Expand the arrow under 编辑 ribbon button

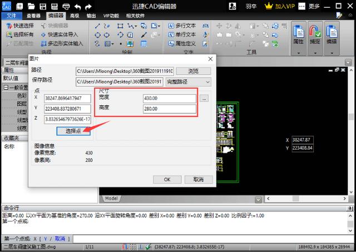332,53
